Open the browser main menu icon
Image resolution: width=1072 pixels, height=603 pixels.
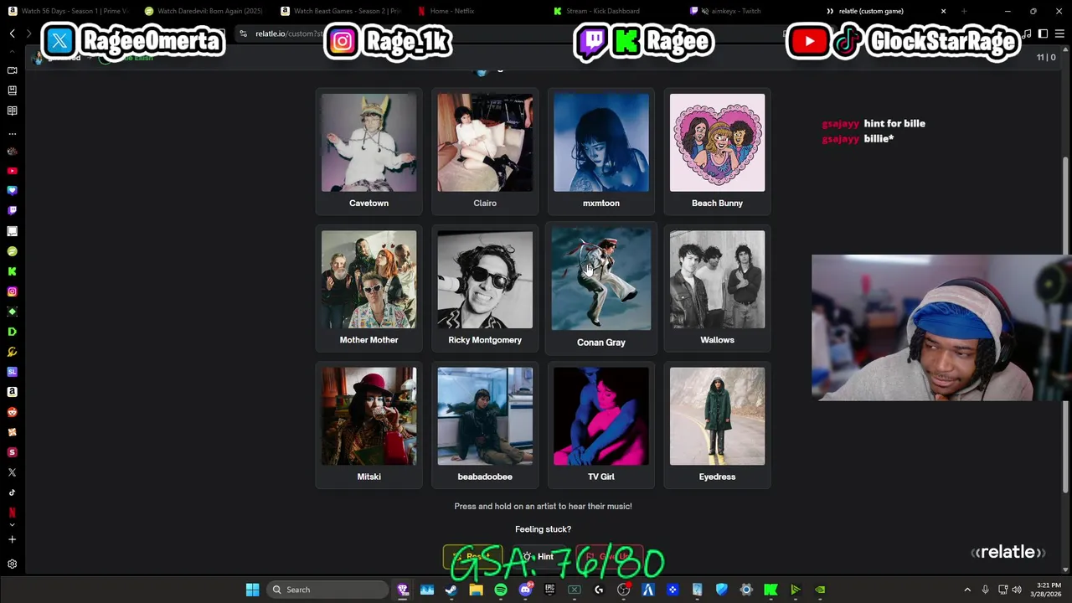1059,33
